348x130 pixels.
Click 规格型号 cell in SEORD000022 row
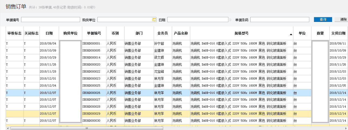pyautogui.click(x=241, y=72)
